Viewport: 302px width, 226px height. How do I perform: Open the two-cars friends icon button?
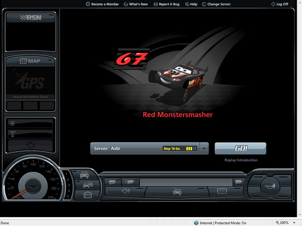point(88,185)
